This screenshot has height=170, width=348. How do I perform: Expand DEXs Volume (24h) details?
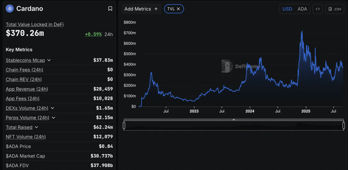point(52,108)
